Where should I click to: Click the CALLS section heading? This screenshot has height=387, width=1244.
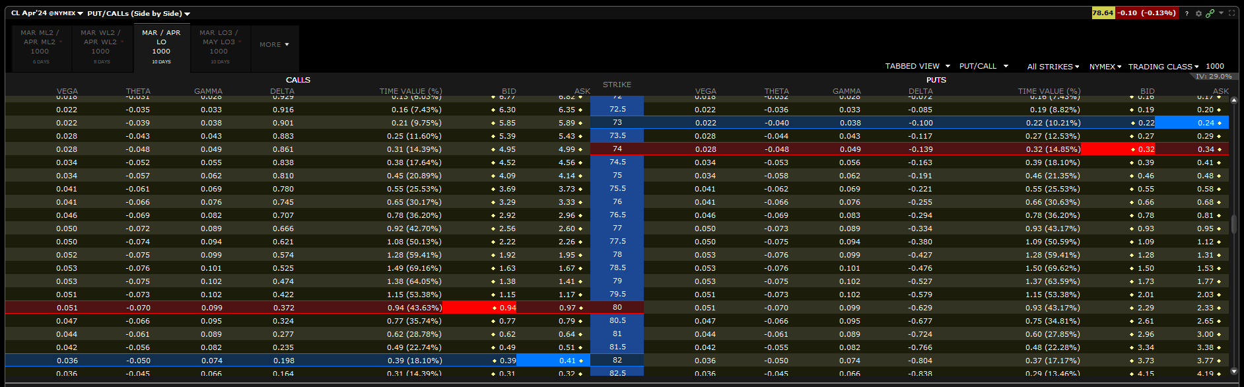point(298,80)
